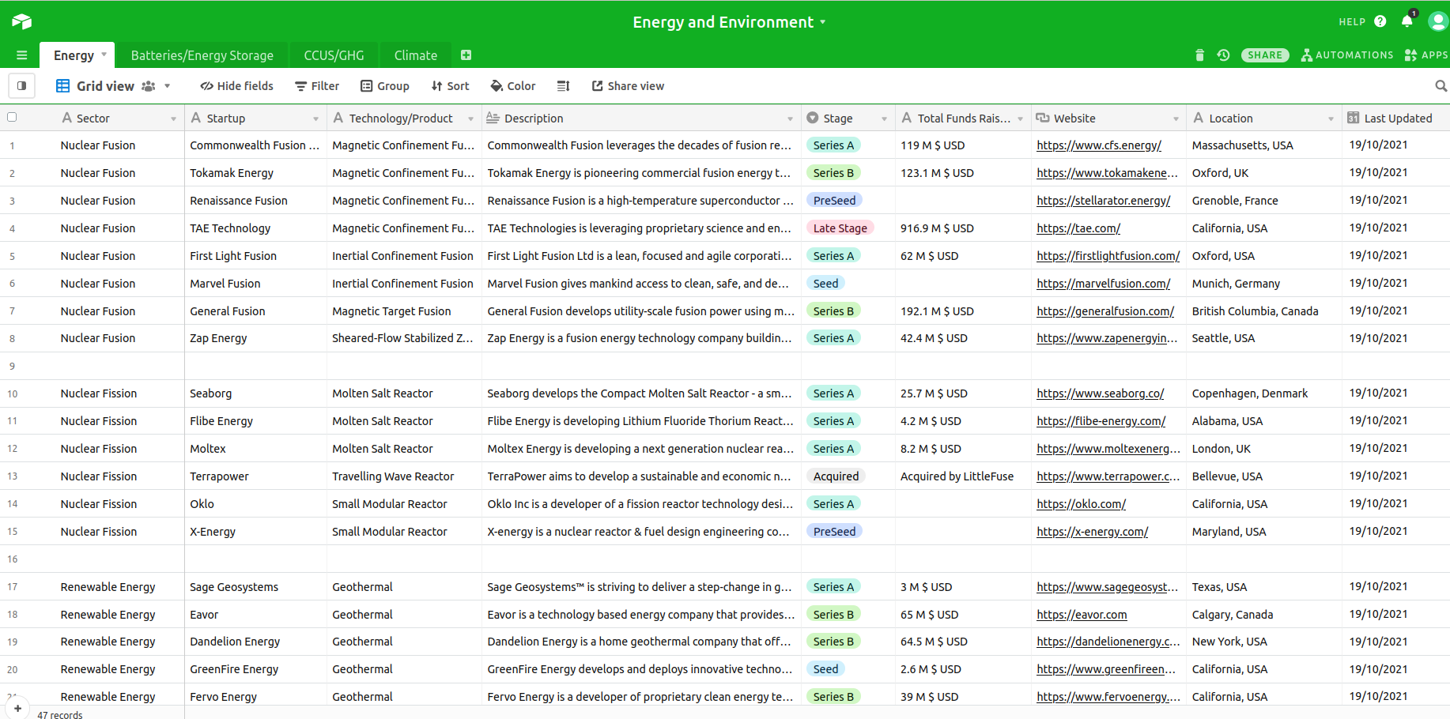Click the Share button
1450x719 pixels.
point(1265,55)
